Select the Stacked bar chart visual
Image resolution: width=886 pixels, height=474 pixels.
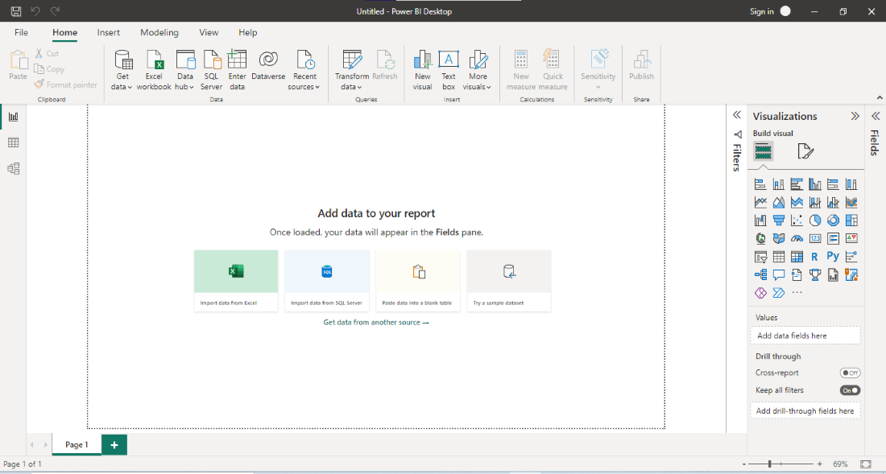coord(760,184)
